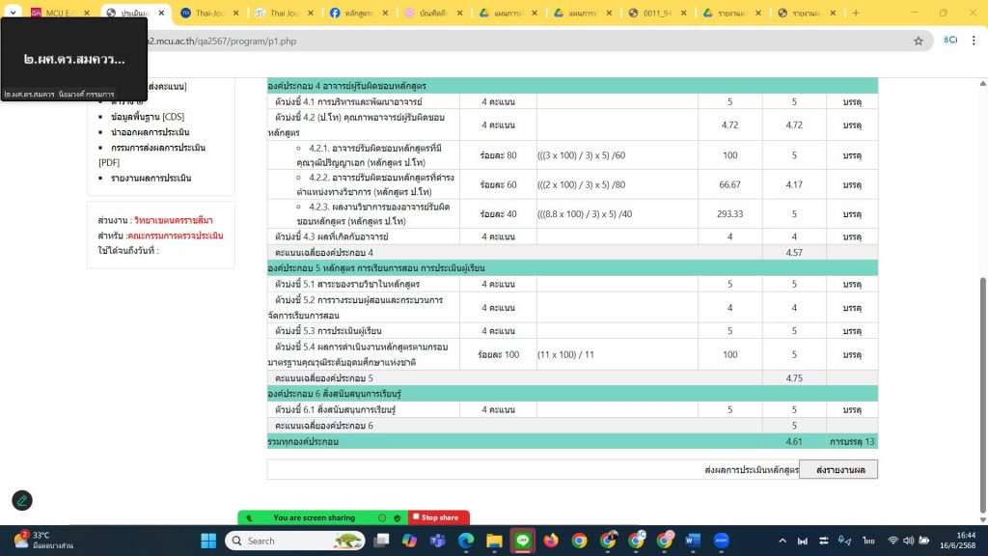Image resolution: width=988 pixels, height=556 pixels.
Task: Open Zoom from the taskbar
Action: click(x=722, y=541)
